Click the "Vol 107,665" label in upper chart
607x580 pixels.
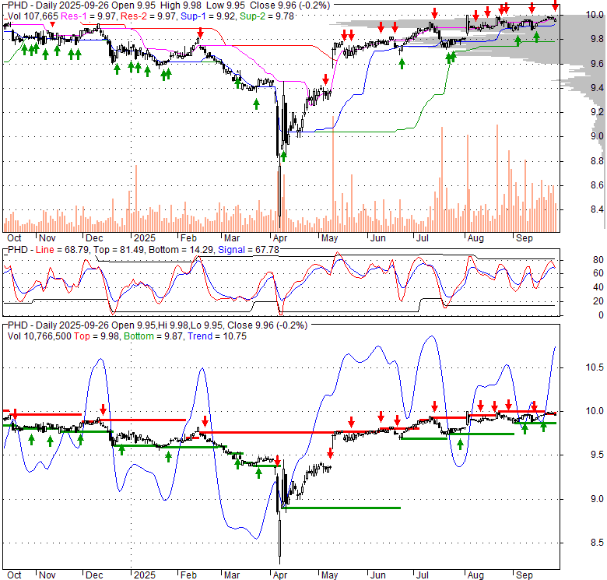(x=33, y=16)
